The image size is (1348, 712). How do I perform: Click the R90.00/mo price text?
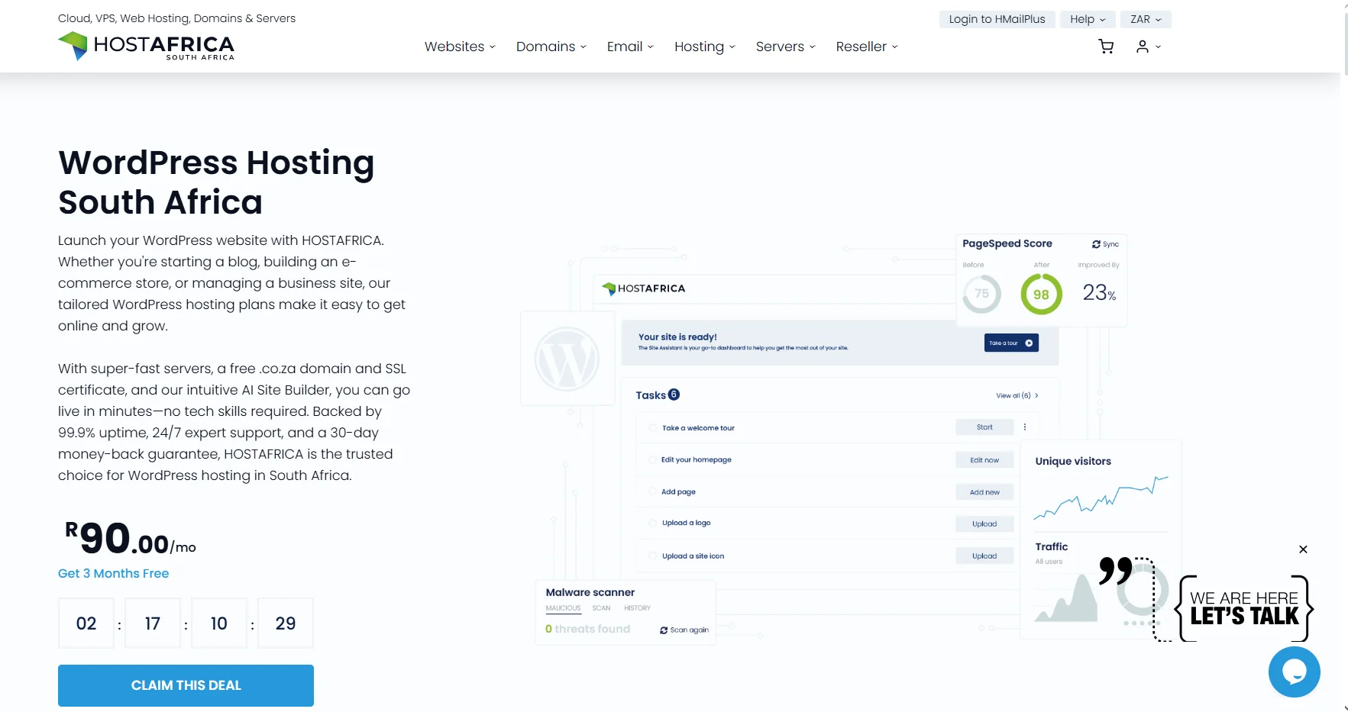131,538
